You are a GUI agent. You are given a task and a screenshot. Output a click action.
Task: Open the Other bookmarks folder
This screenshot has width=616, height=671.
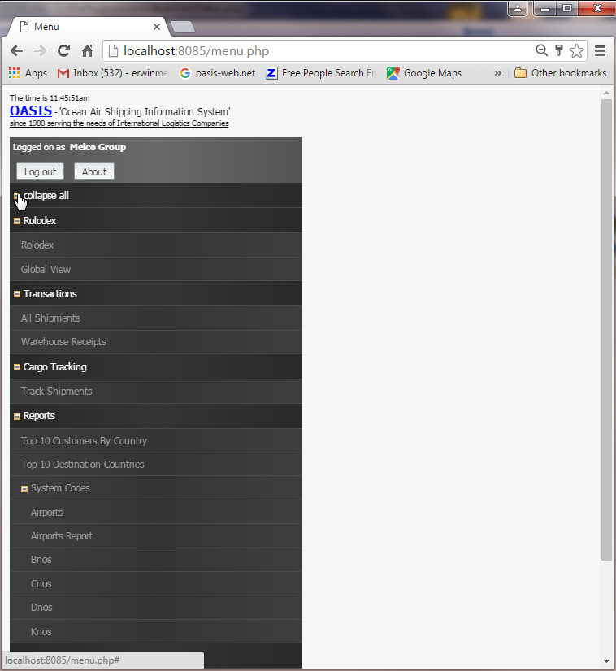pyautogui.click(x=561, y=73)
